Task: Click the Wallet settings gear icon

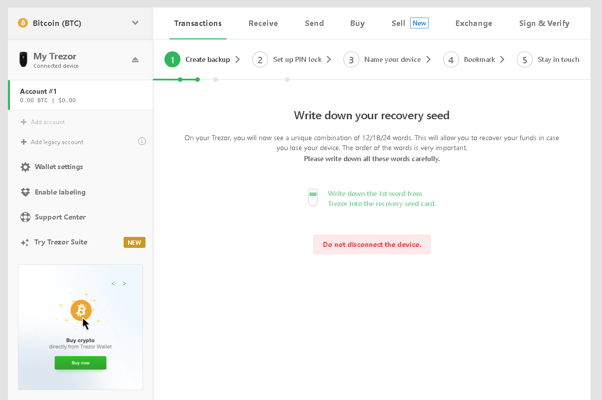Action: tap(25, 167)
